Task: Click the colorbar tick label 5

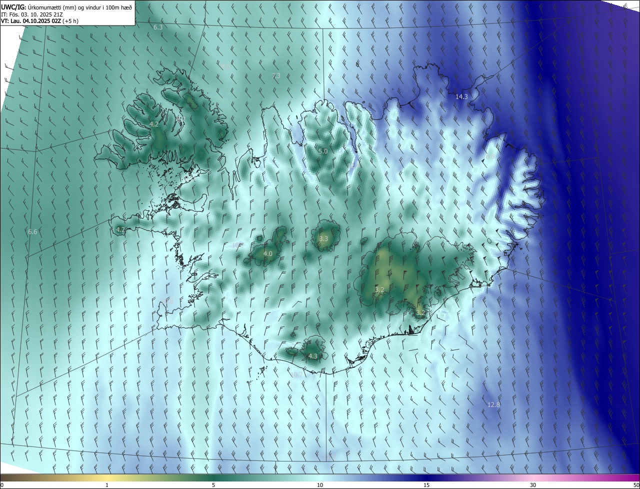Action: click(x=213, y=485)
